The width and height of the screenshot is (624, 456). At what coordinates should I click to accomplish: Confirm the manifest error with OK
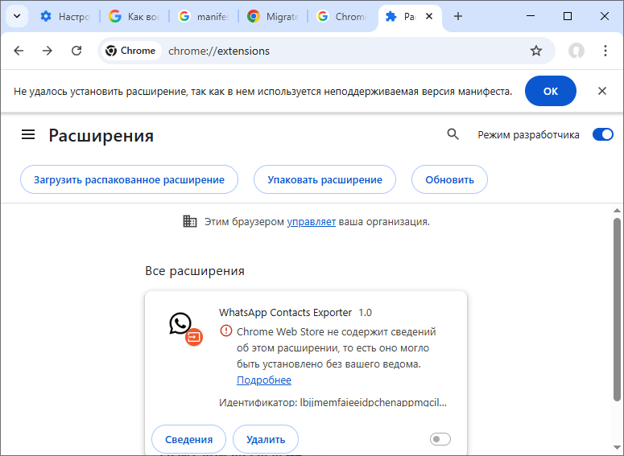click(551, 91)
